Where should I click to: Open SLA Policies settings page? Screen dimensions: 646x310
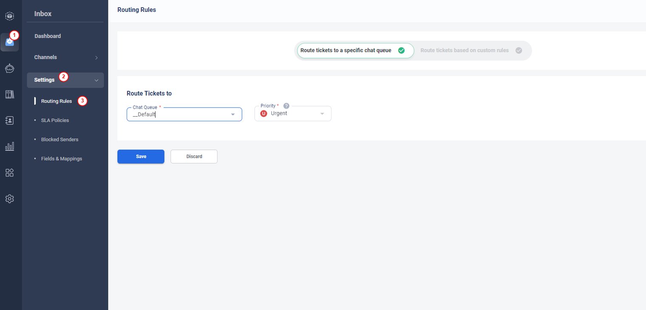(x=55, y=120)
